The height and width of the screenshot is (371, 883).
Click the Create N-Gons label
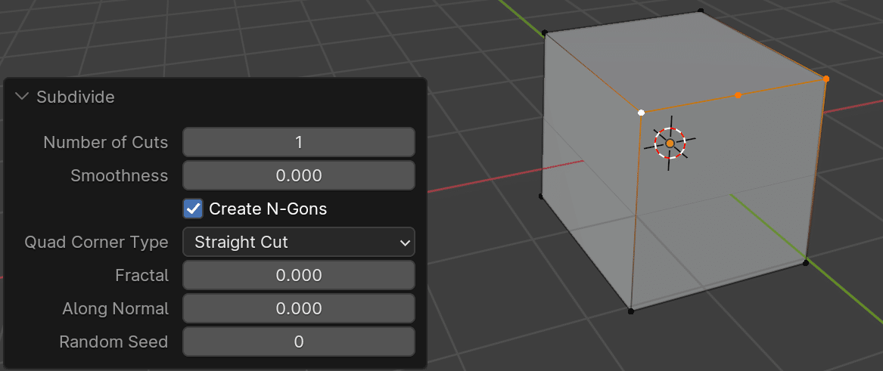click(x=268, y=209)
